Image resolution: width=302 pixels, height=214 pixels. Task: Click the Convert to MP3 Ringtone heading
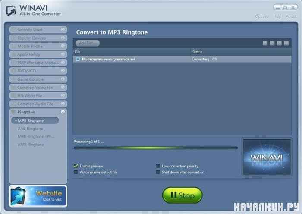112,32
